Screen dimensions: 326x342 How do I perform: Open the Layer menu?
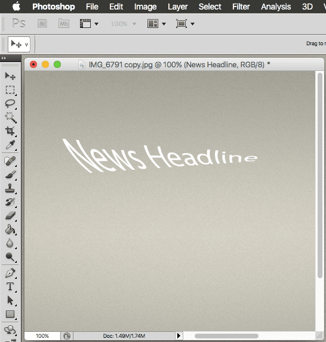point(178,7)
